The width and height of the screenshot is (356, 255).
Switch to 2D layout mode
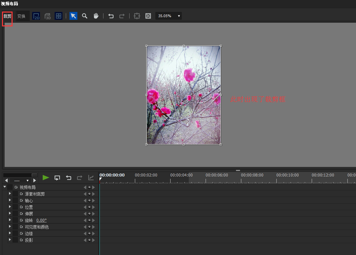[x=36, y=16]
